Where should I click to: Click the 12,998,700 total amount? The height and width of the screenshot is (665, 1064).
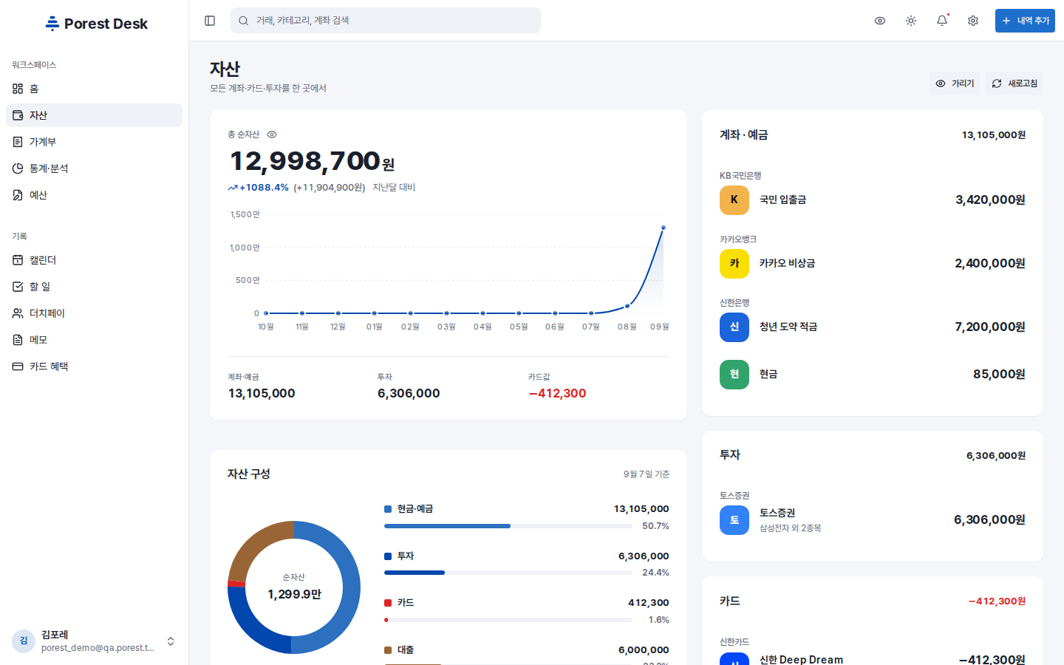pyautogui.click(x=305, y=161)
